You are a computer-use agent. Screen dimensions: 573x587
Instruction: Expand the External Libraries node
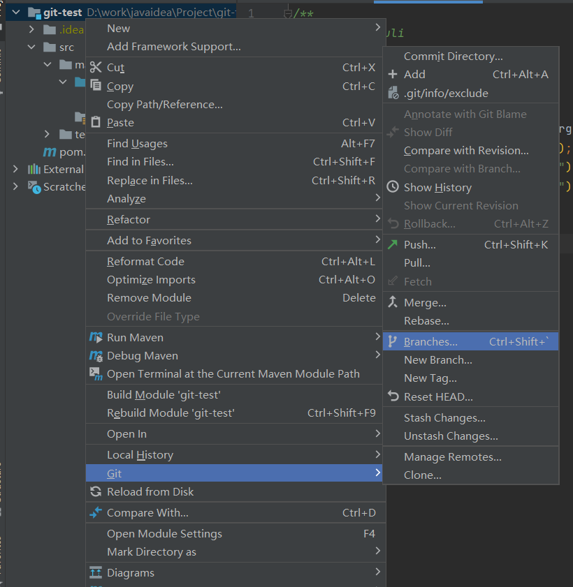[x=15, y=169]
